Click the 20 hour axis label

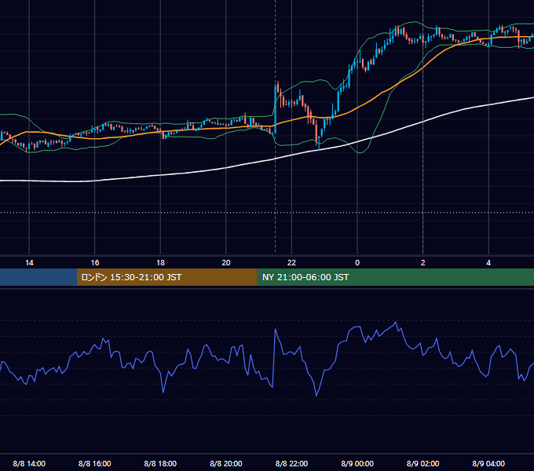coord(226,263)
